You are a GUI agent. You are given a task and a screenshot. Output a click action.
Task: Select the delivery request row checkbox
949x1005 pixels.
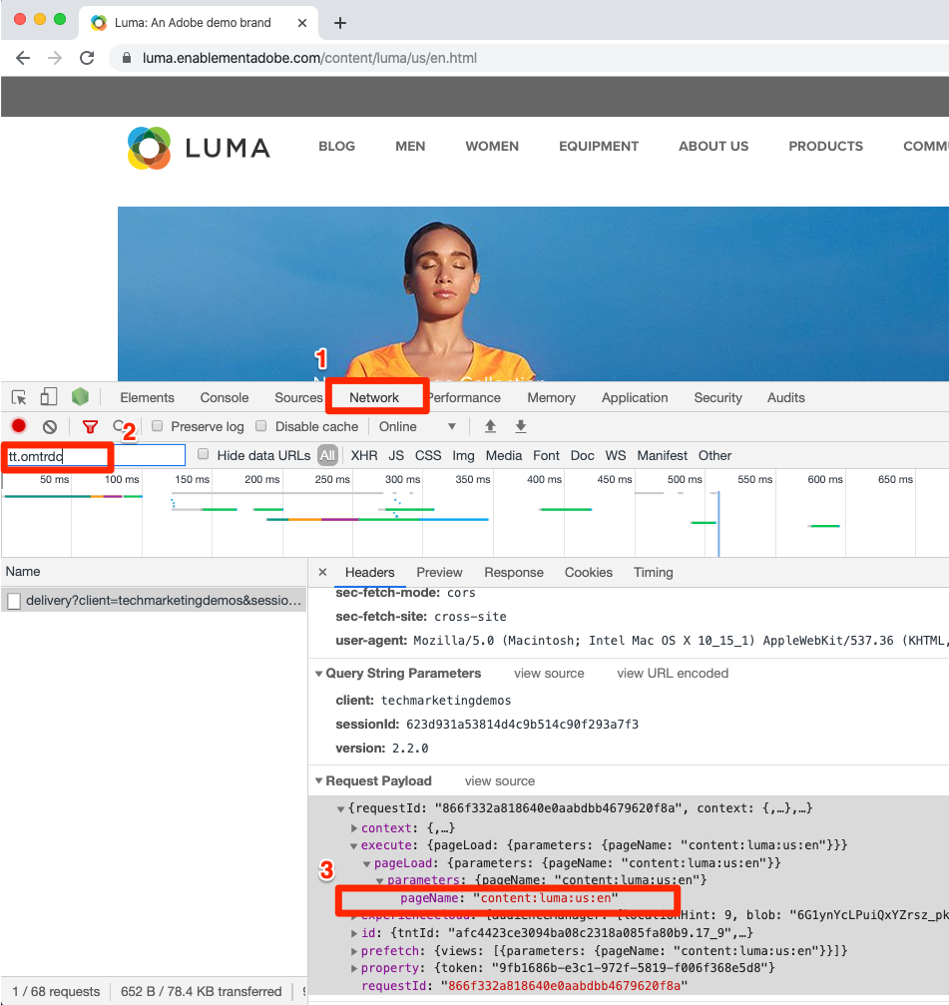13,601
